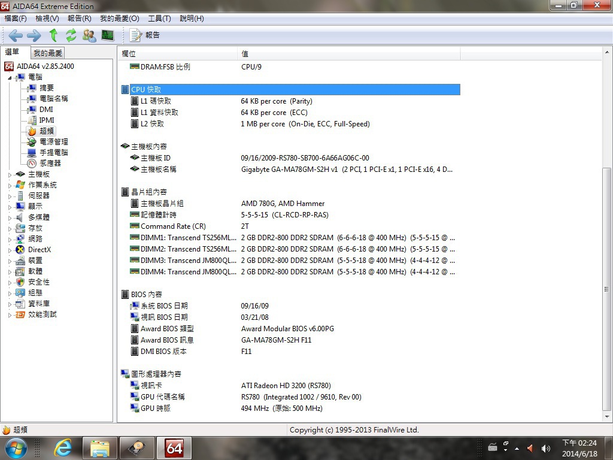Select DMI in the tree
This screenshot has height=460, width=613.
[x=46, y=110]
